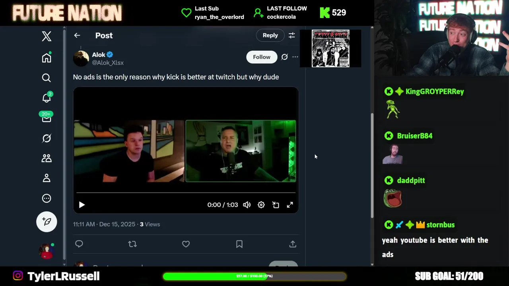Click chat username daddpitt
The height and width of the screenshot is (286, 509).
click(411, 180)
